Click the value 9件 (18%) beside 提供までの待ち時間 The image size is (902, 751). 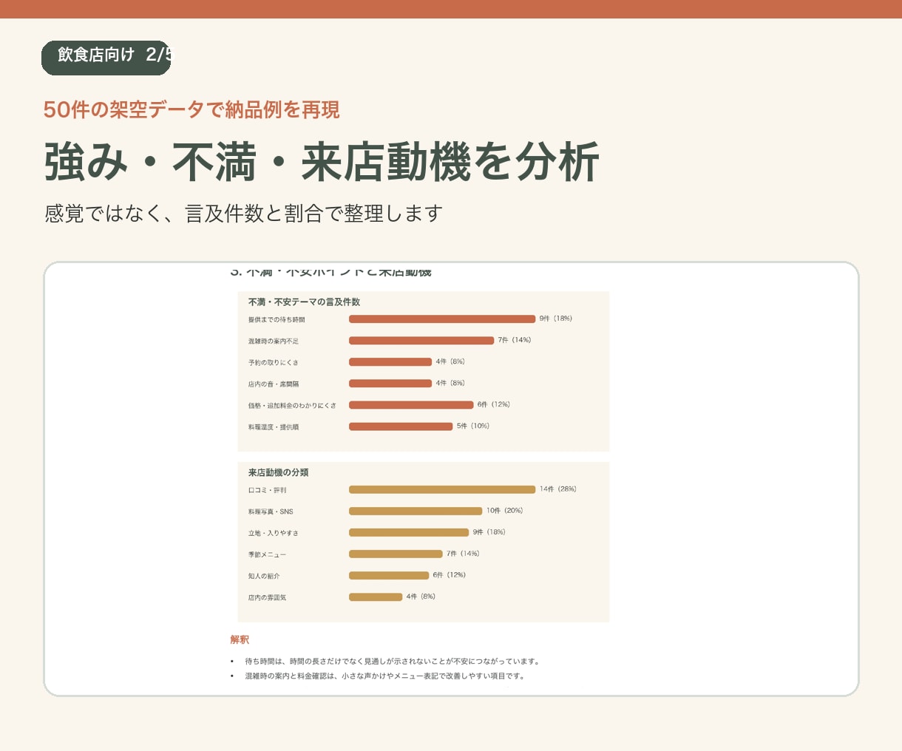(556, 319)
